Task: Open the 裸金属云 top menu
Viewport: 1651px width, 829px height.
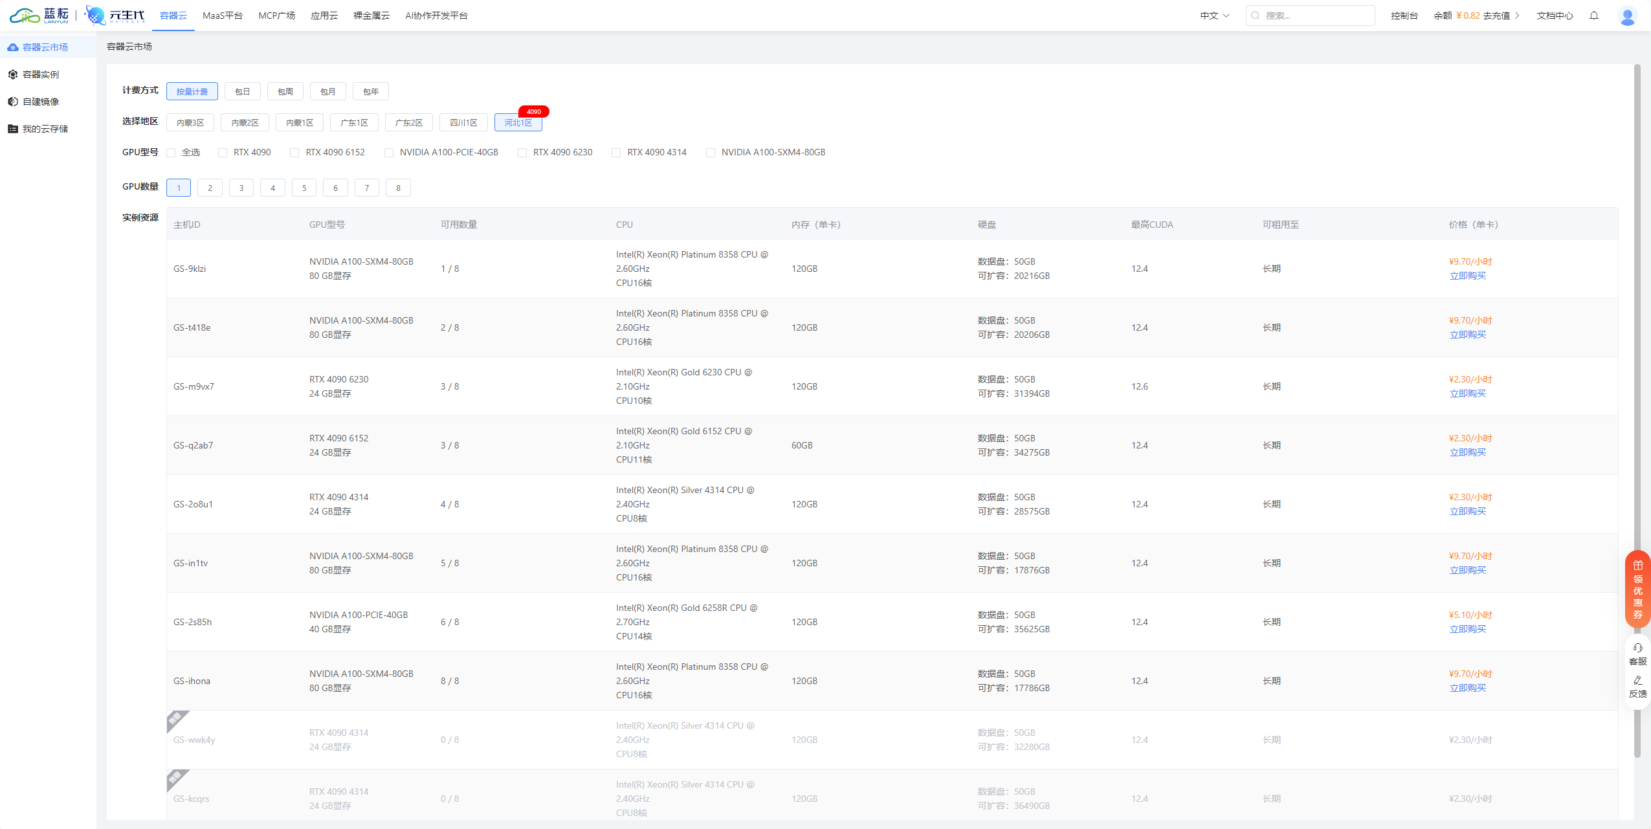Action: [371, 16]
